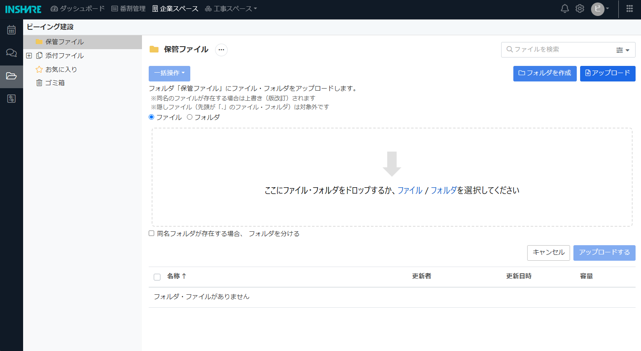
Task: Click the folder icon next to 保管ファイル heading
Action: [154, 50]
